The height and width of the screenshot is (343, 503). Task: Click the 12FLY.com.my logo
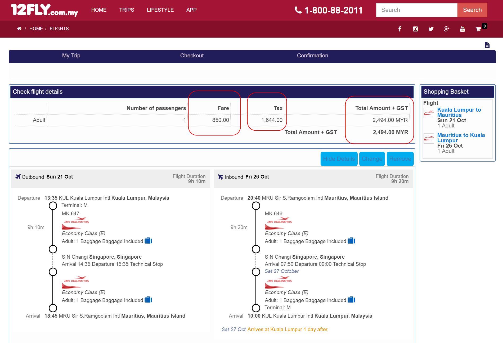click(44, 10)
